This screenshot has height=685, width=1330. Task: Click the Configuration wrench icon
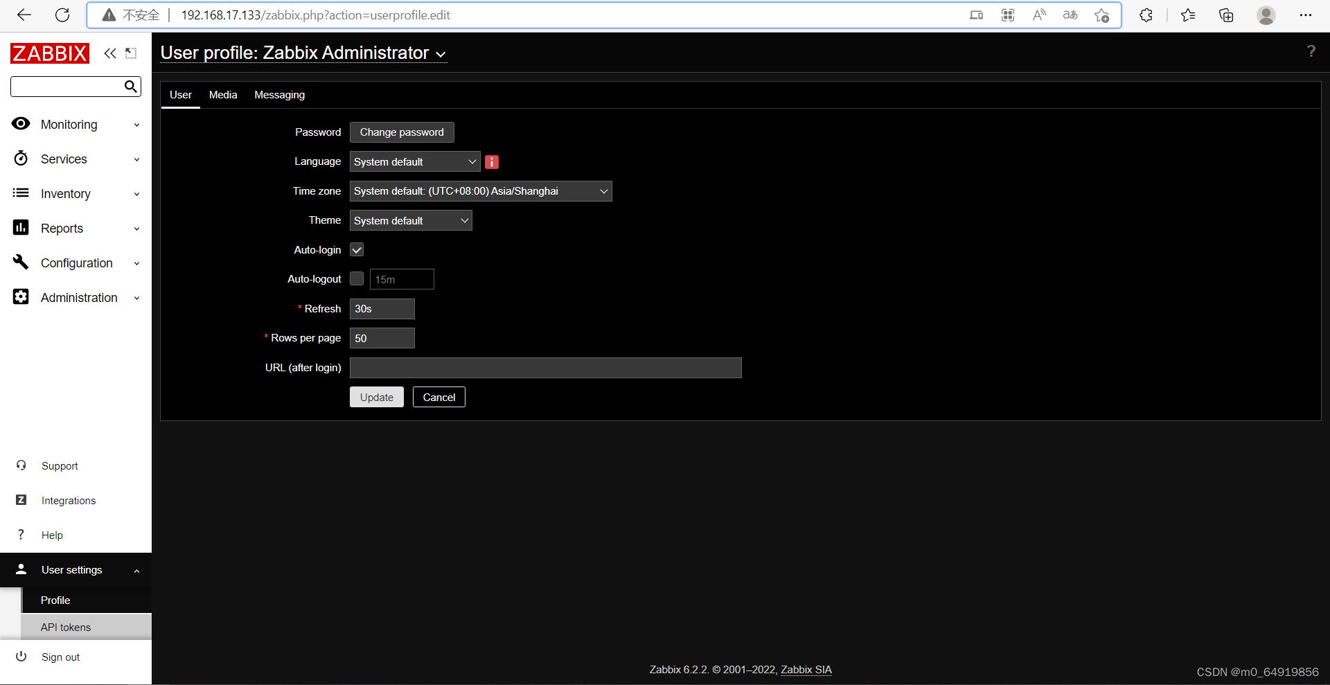(21, 262)
